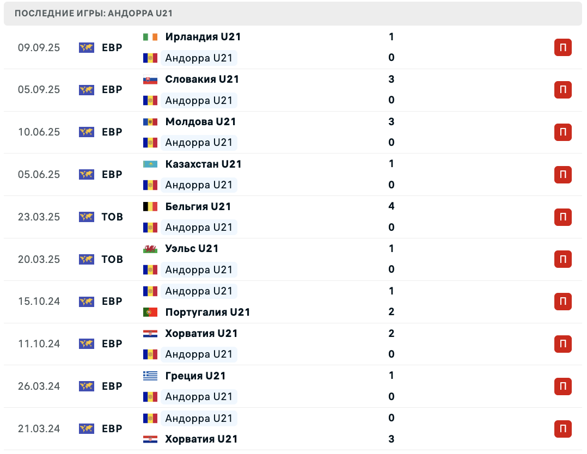Click Андорра U21 in the 10.06.25 match
The height and width of the screenshot is (454, 587).
[x=199, y=143]
